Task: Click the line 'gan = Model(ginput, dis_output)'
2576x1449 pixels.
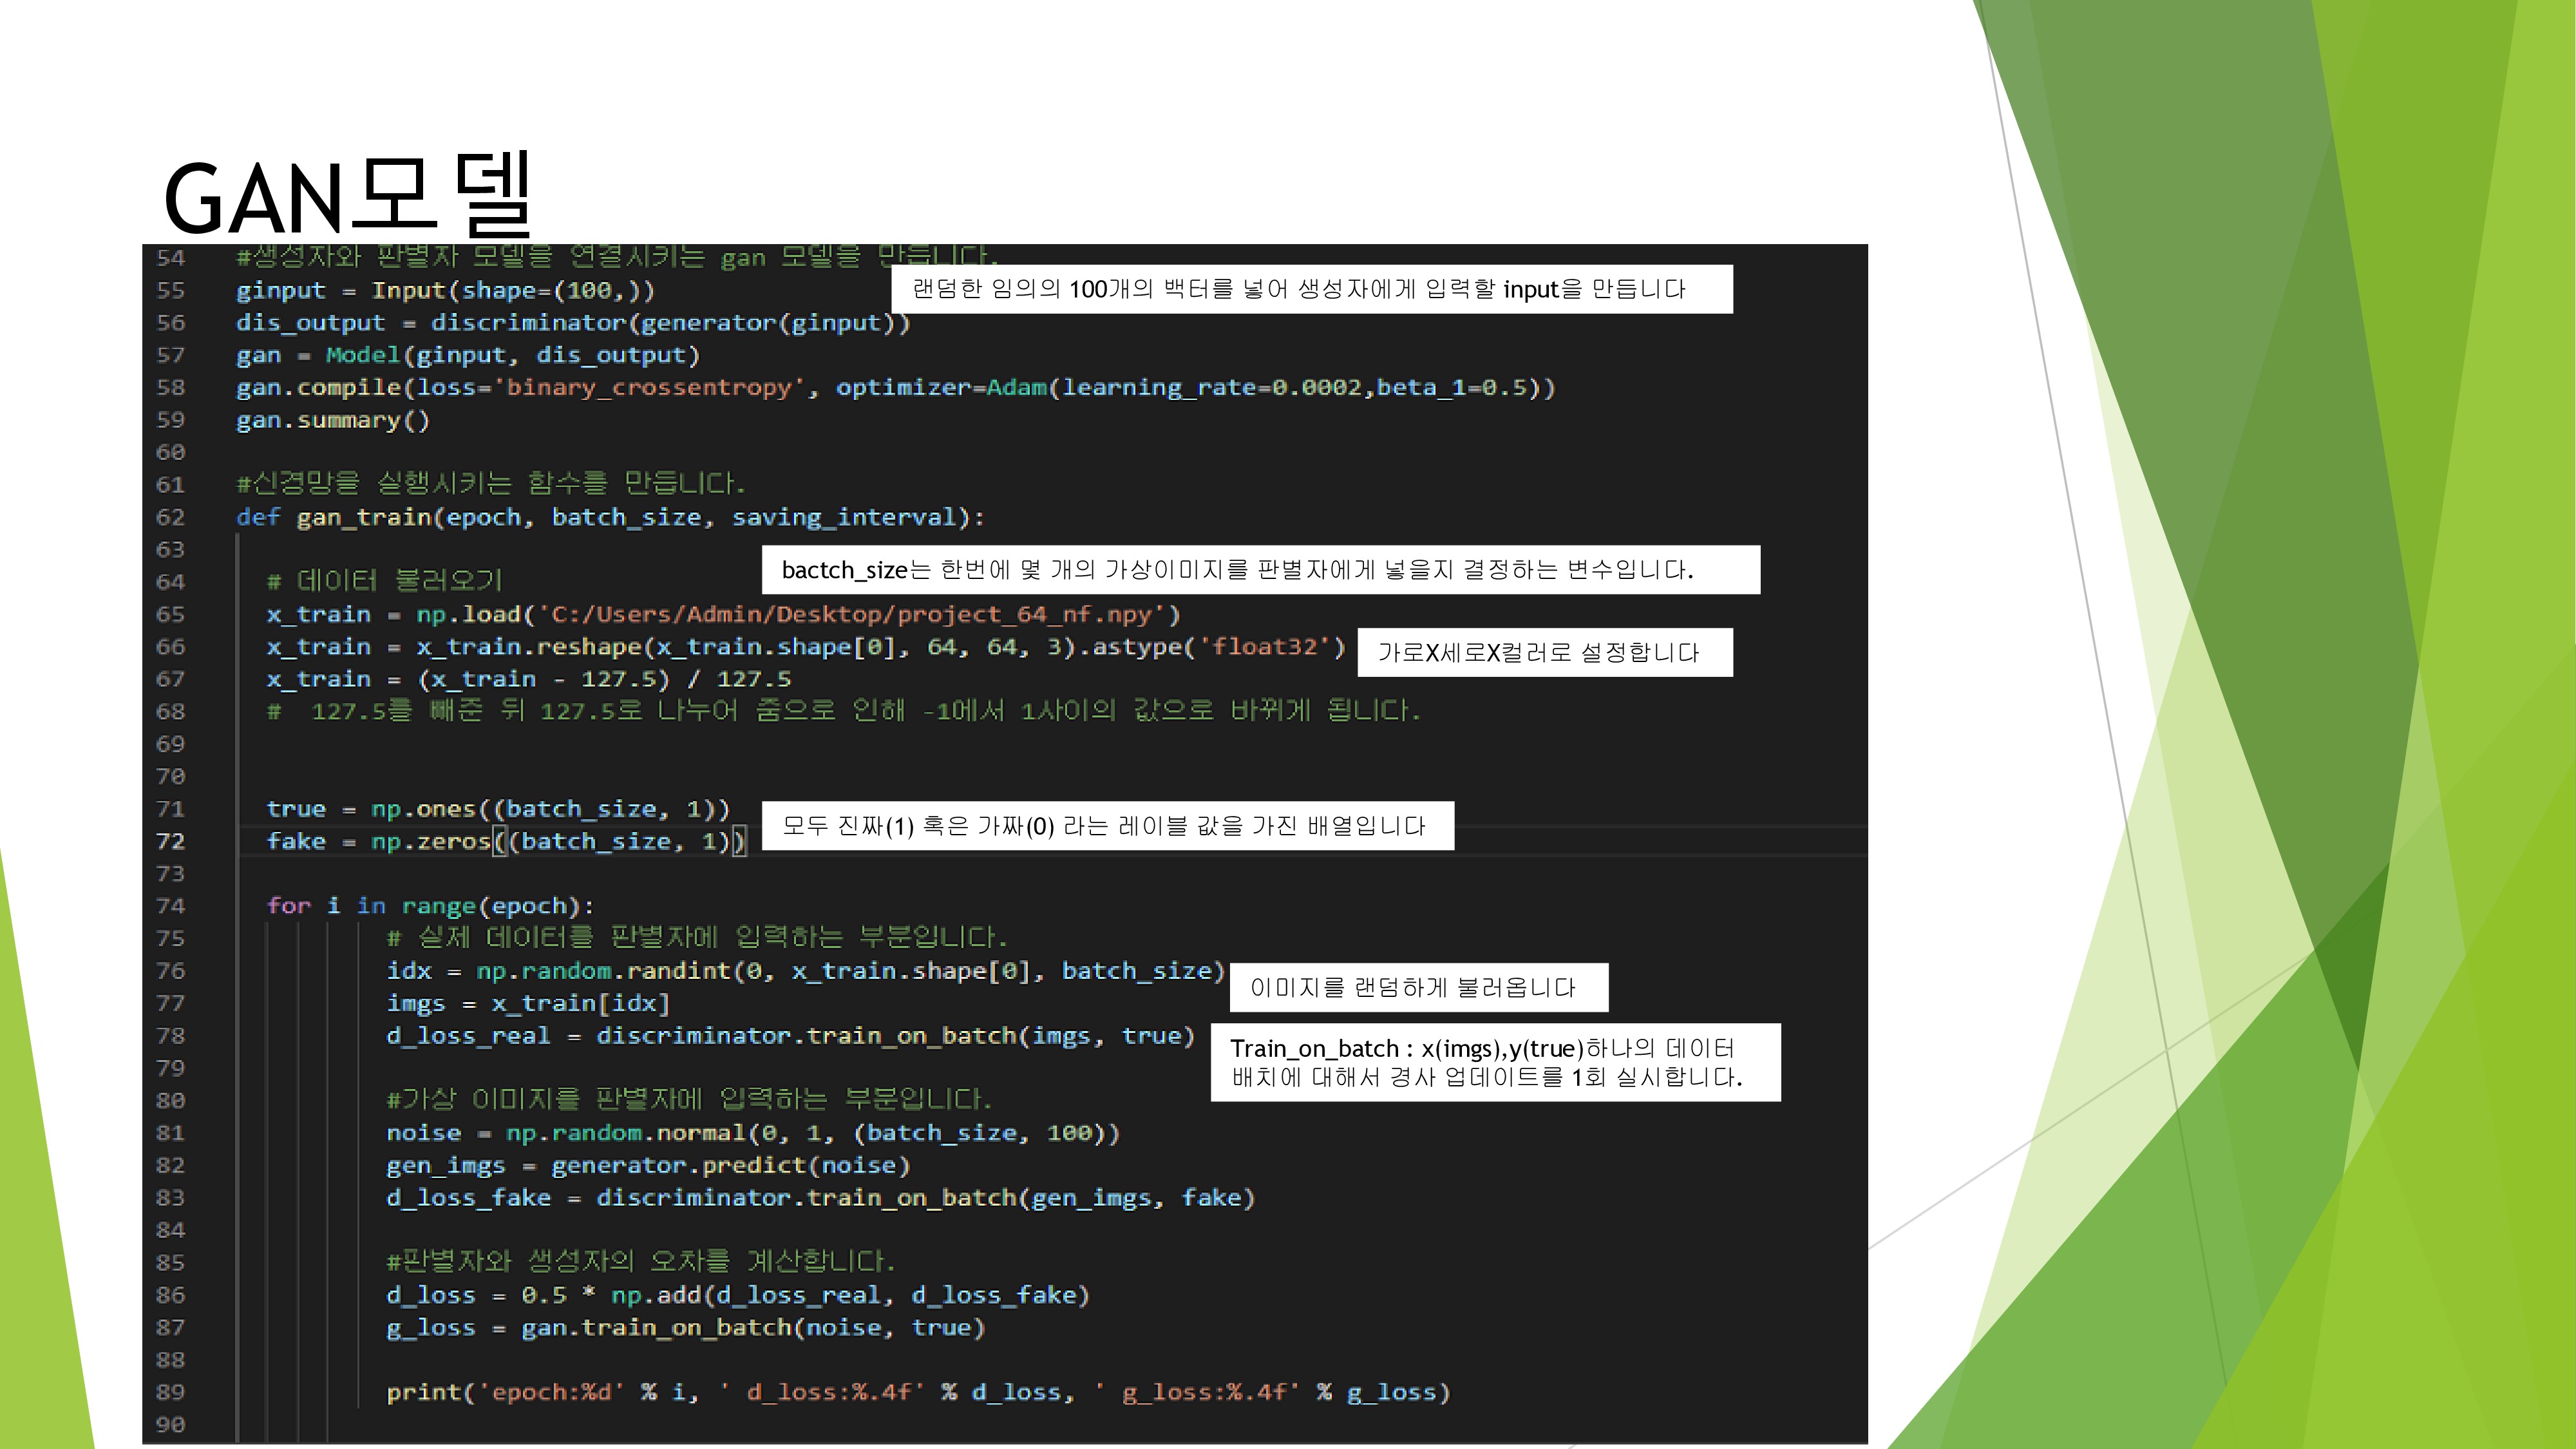Action: (467, 355)
